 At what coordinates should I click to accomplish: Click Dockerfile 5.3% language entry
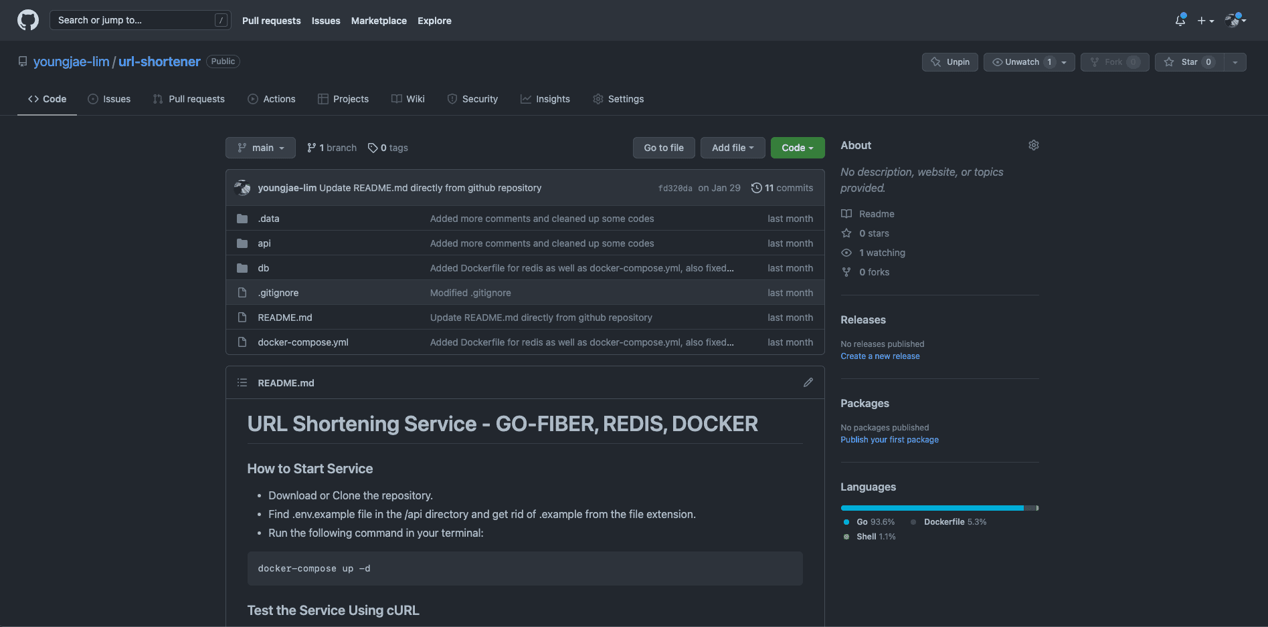949,522
